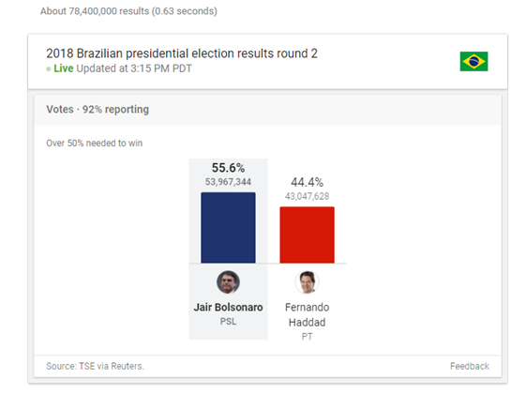Click the election results round 2 title
The image size is (526, 393).
point(182,53)
